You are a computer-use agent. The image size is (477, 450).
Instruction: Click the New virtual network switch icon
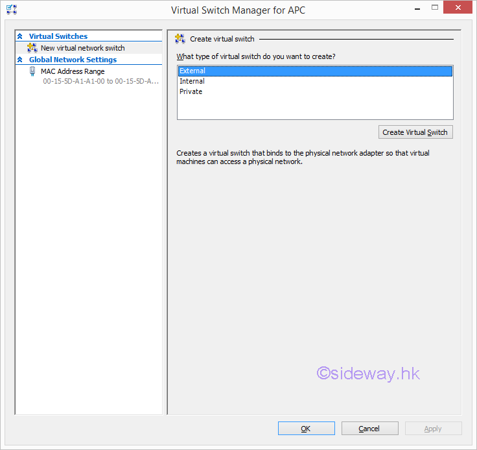point(32,48)
